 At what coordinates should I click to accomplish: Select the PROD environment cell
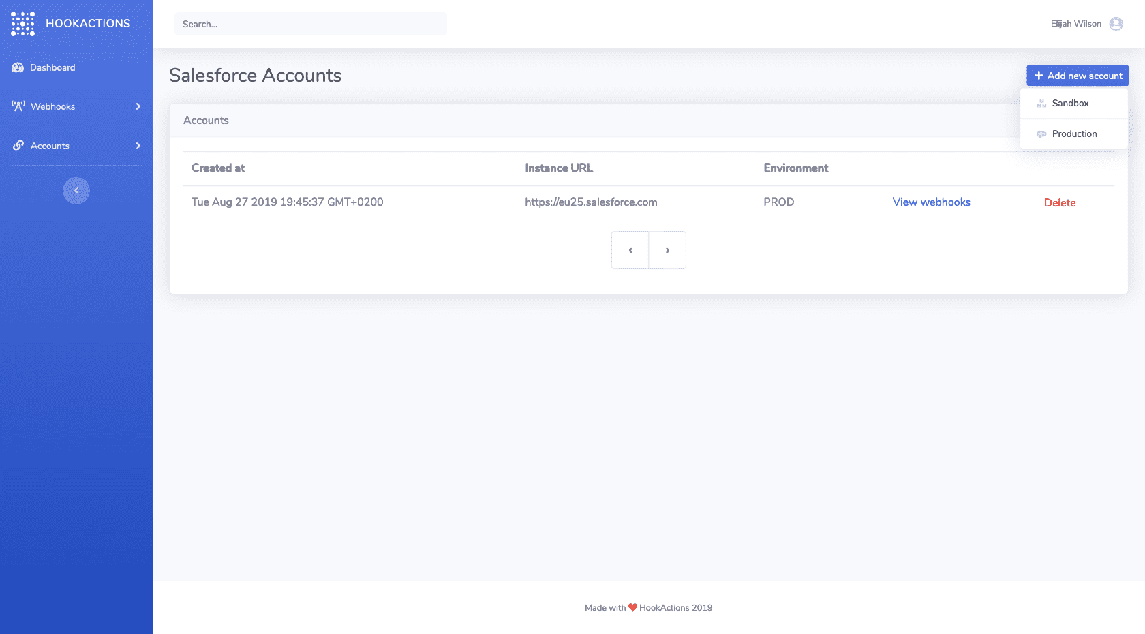(779, 202)
